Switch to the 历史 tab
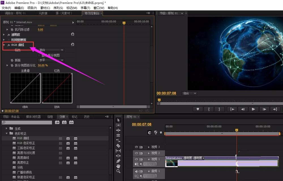 87,117
